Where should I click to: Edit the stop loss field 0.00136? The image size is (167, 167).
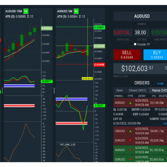click(123, 32)
